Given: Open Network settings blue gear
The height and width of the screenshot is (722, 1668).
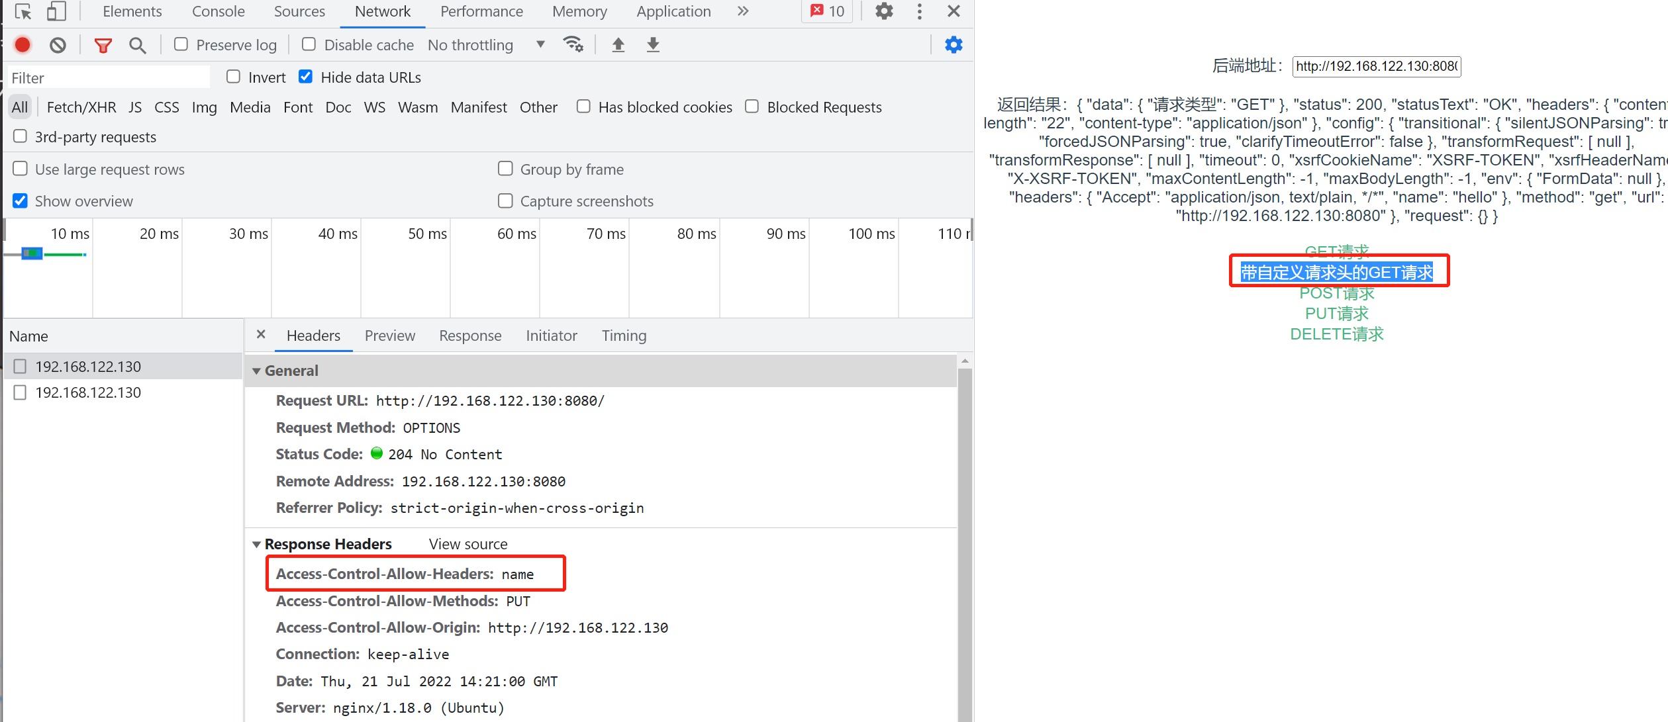Looking at the screenshot, I should click(x=954, y=45).
